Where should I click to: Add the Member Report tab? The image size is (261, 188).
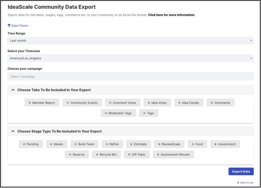coord(42,103)
